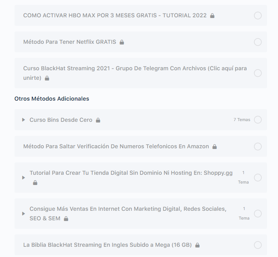Click the '7 Temas' topic count label

point(242,120)
